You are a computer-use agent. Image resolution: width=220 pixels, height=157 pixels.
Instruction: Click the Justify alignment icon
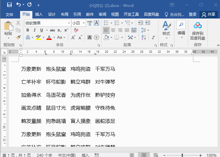[x=127, y=30]
